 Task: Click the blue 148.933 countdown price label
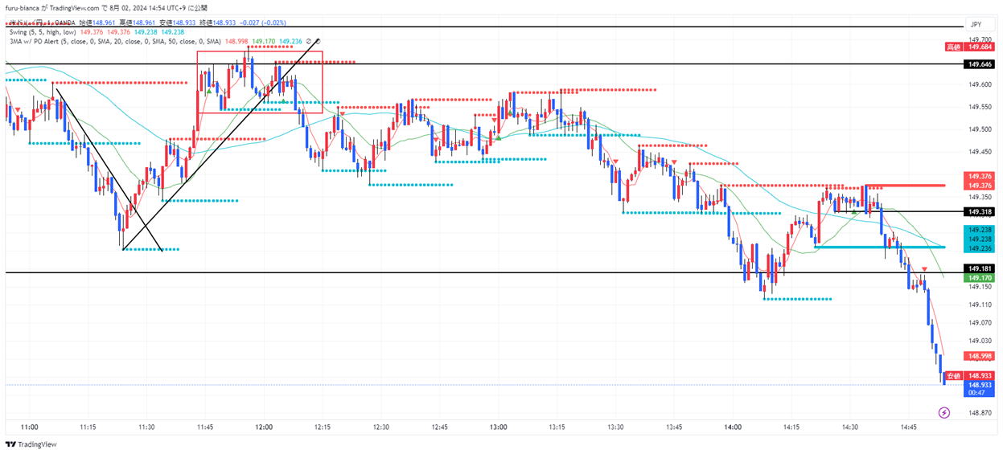click(x=979, y=388)
